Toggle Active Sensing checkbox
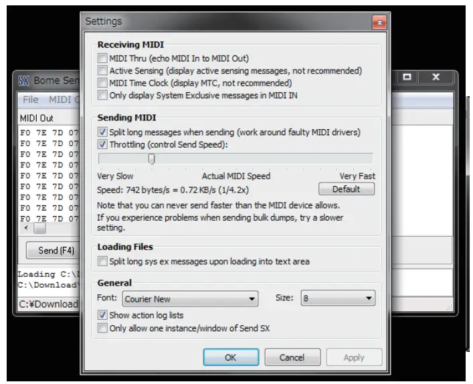 (102, 70)
